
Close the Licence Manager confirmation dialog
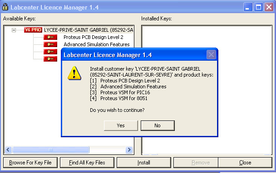211,55
